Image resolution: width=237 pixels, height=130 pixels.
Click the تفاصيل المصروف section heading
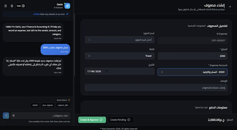pyautogui.click(x=217, y=26)
